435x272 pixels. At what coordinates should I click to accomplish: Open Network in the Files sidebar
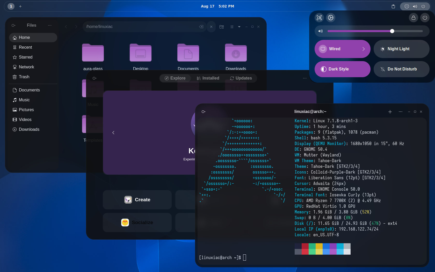(33, 67)
